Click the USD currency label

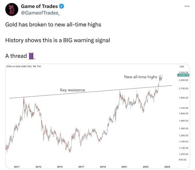pyautogui.click(x=182, y=67)
